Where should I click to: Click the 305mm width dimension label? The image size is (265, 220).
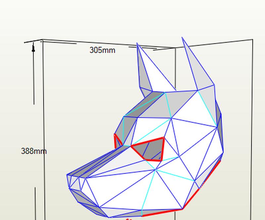pos(102,50)
